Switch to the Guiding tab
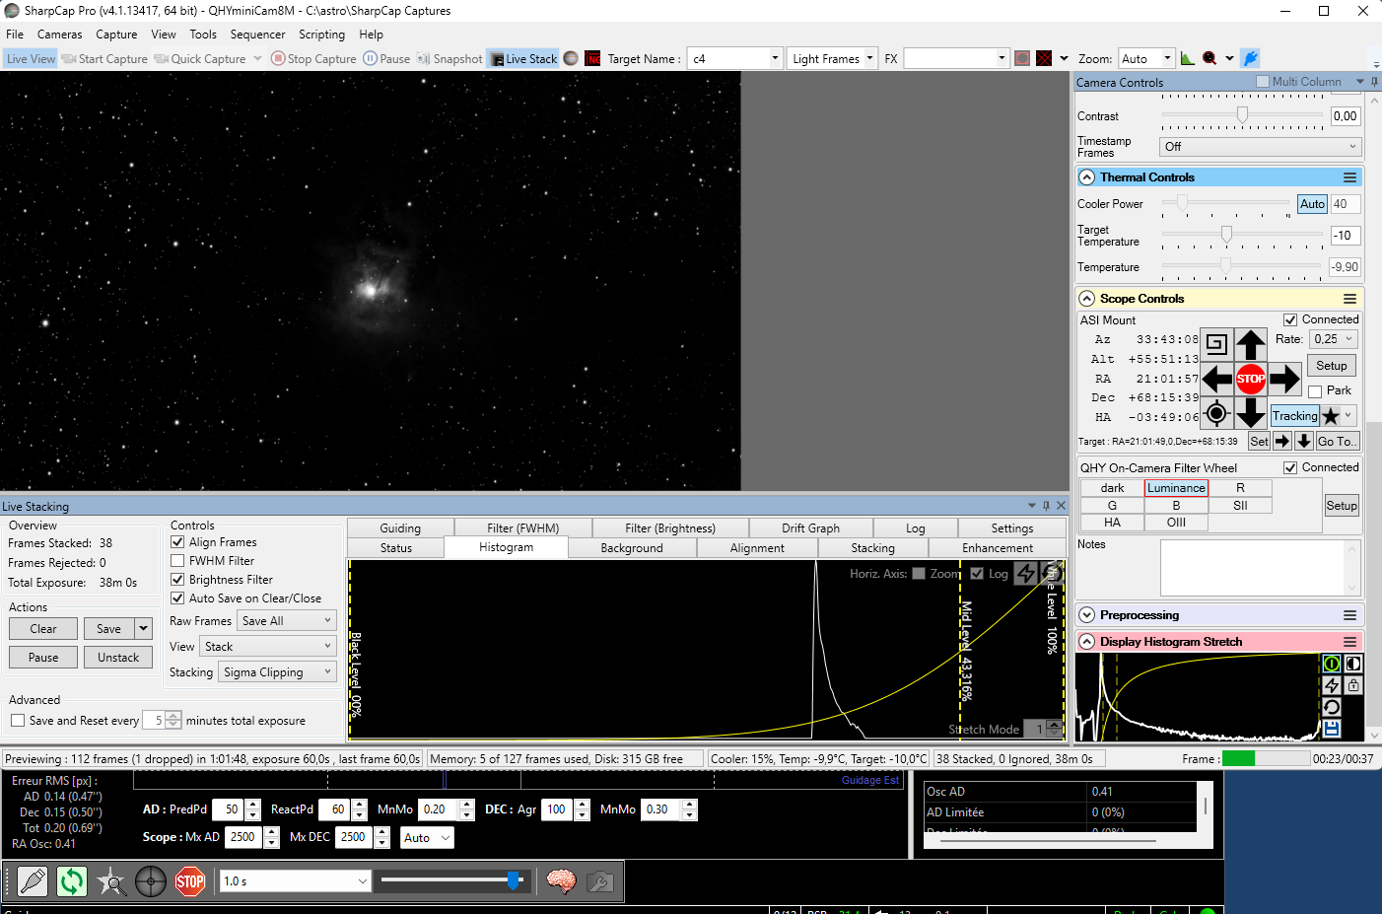Screen dimensions: 1382x914 tap(400, 528)
